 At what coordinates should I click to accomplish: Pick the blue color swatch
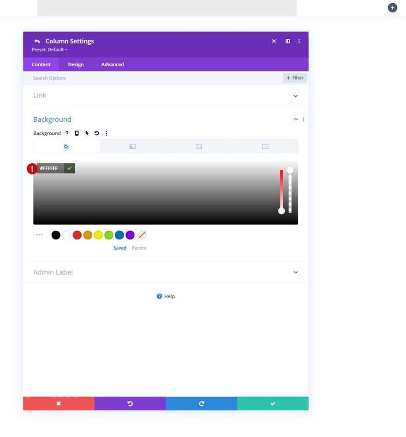point(119,235)
